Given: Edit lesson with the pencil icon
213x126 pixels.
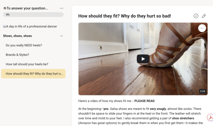Looking at the screenshot, I should pos(204,16).
